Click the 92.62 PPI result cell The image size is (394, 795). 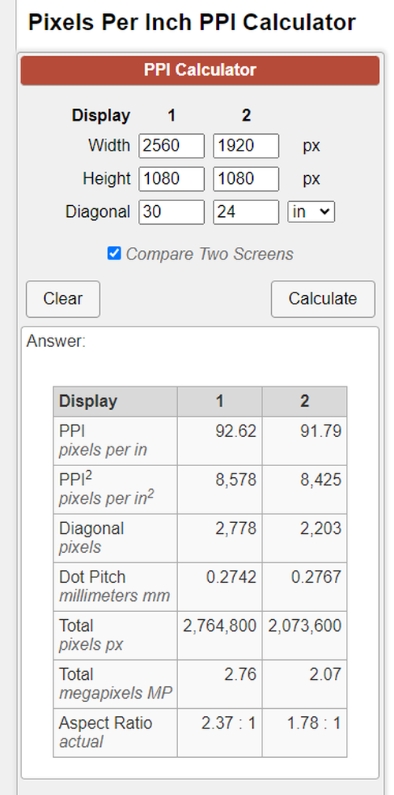pos(220,441)
